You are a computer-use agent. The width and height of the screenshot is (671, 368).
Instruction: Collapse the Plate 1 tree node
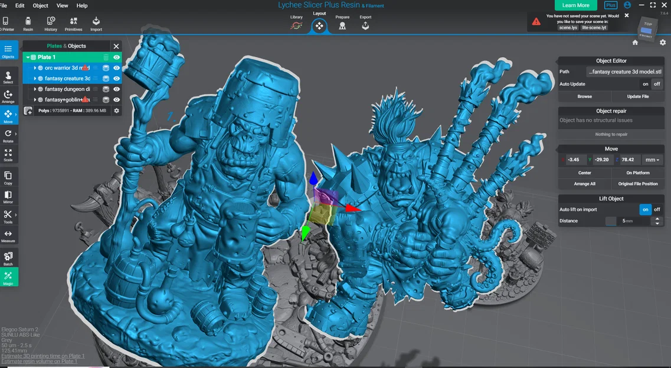[28, 57]
